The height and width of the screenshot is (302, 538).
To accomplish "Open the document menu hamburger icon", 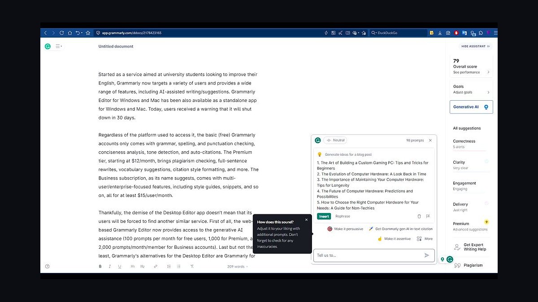I will (58, 46).
